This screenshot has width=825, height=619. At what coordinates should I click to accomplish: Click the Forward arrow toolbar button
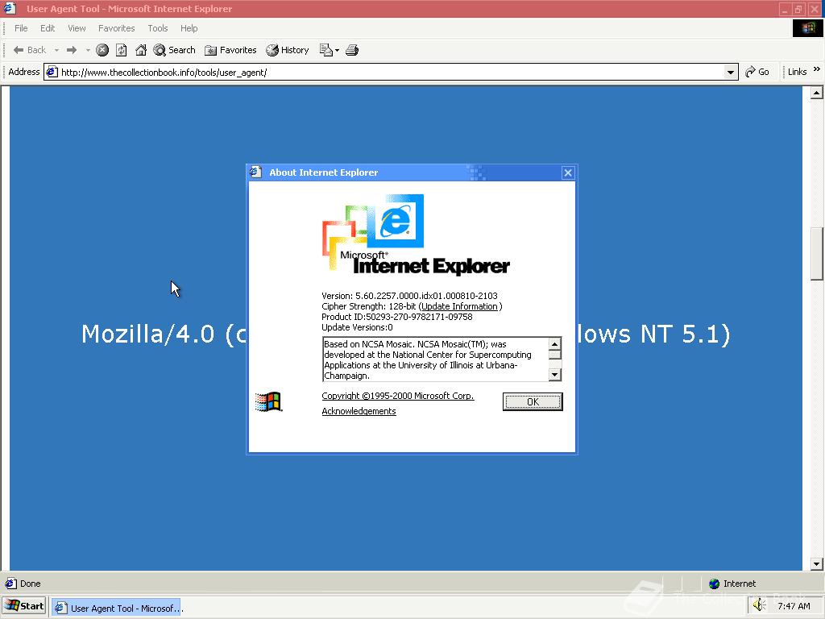tap(72, 50)
